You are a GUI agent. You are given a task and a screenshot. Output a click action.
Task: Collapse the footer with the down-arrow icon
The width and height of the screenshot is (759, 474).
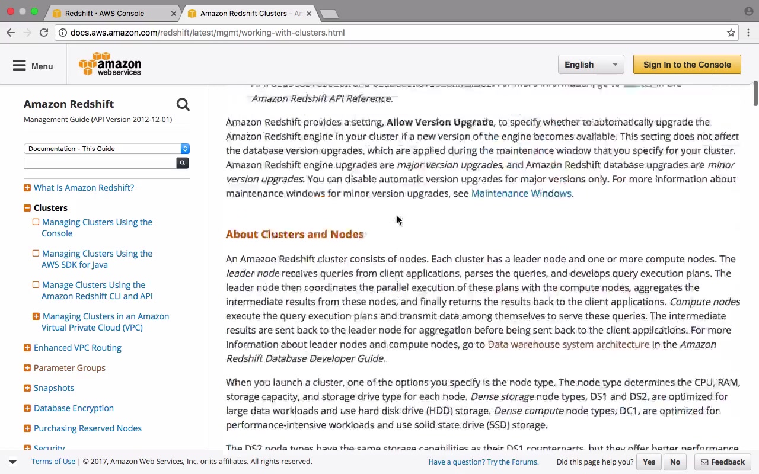(12, 462)
